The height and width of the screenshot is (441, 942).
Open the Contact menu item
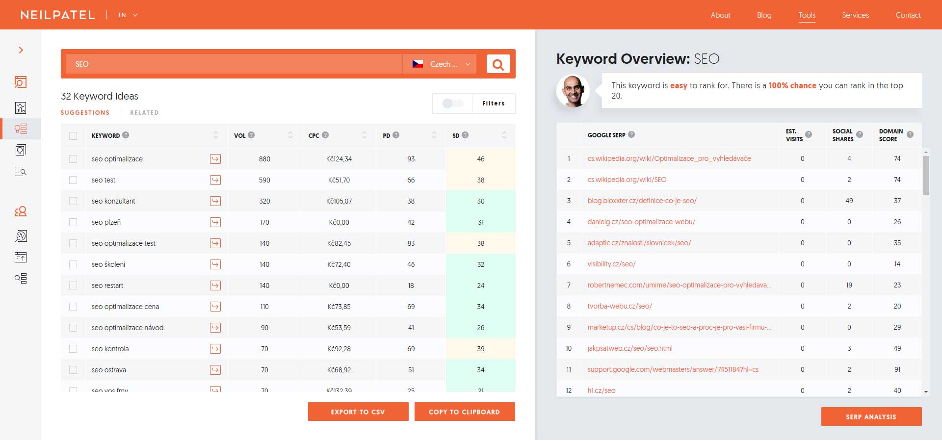click(x=908, y=15)
